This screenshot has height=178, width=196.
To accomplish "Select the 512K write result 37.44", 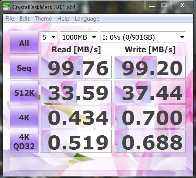I will tap(150, 92).
